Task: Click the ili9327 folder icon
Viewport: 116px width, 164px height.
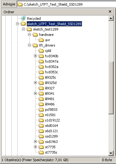Action: (41, 88)
